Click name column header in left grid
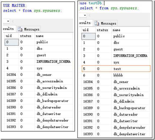Screen dimensions: 155x140 click(x=54, y=36)
